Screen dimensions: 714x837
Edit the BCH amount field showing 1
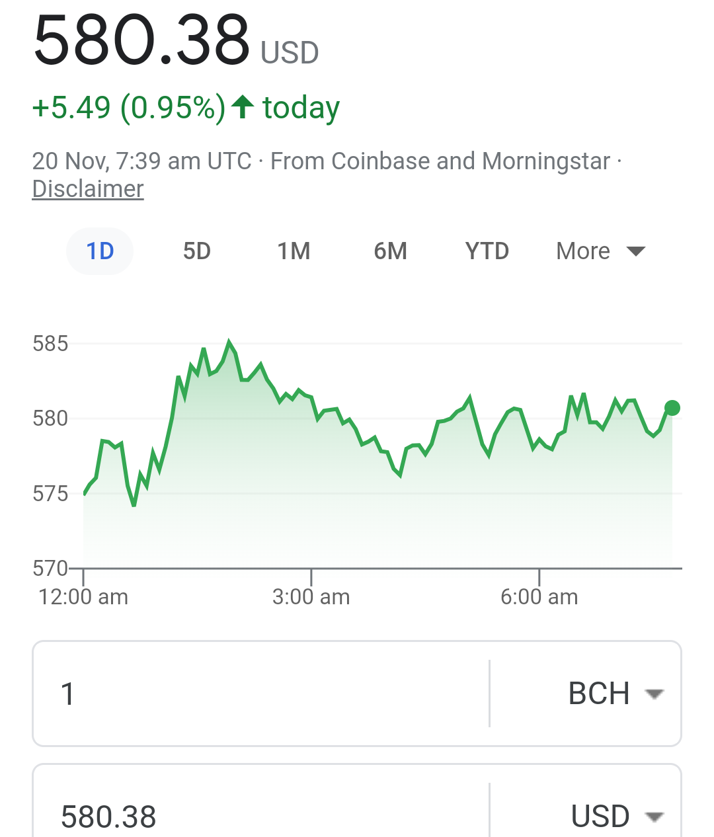(261, 694)
